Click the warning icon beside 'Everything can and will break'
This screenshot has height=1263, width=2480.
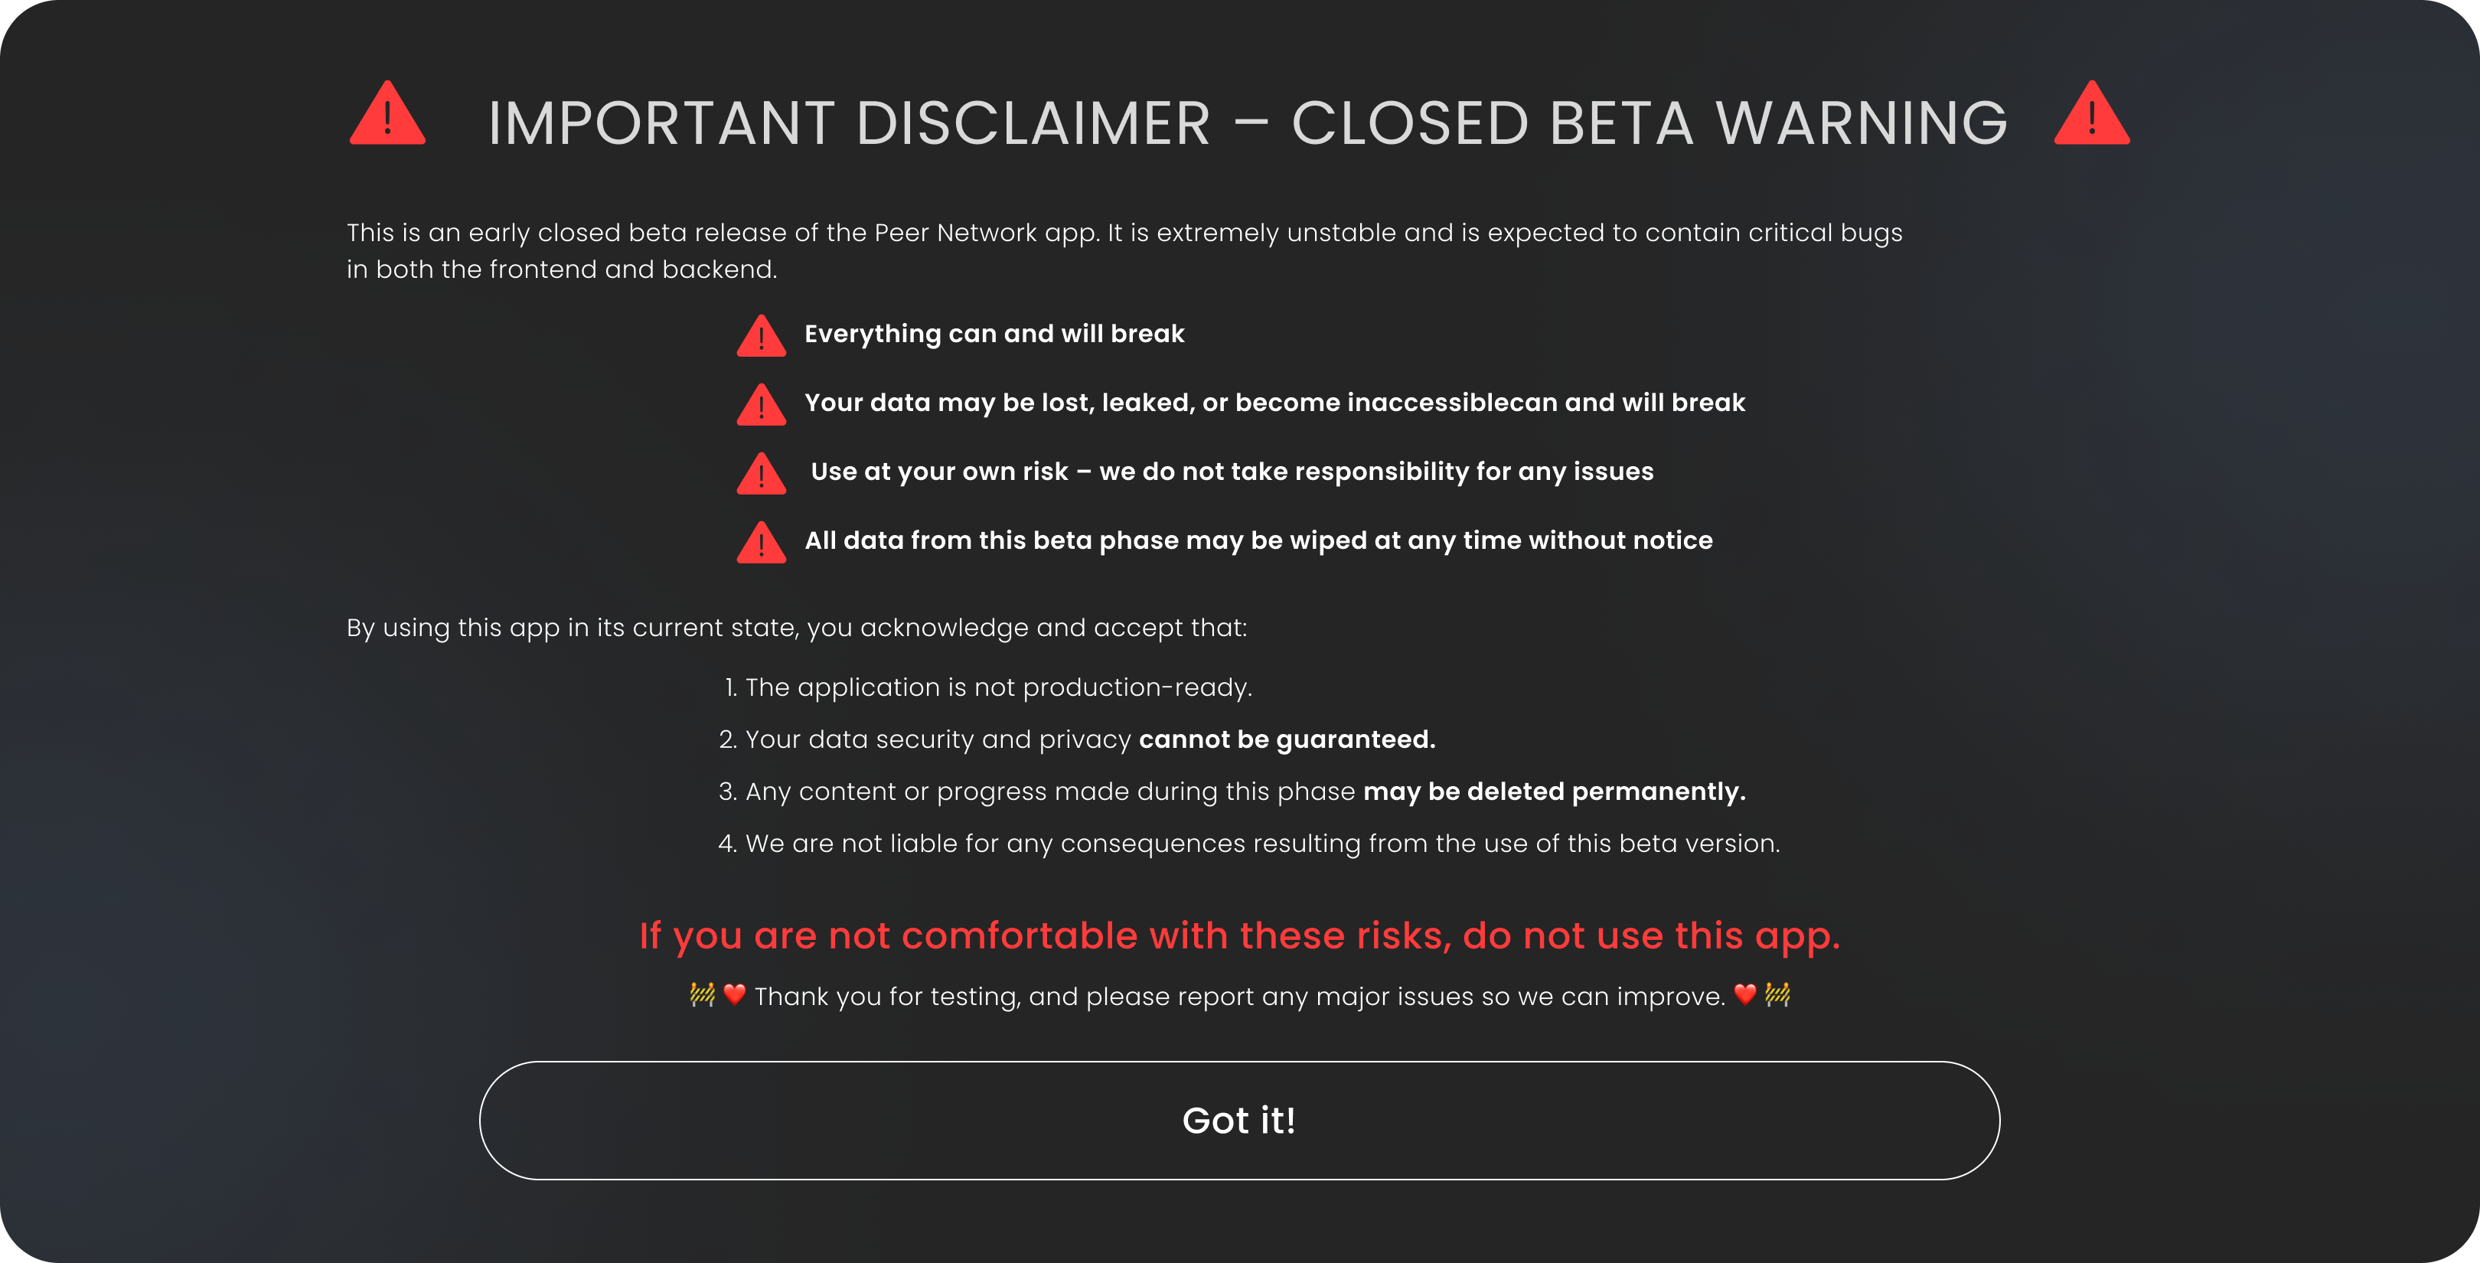[762, 335]
